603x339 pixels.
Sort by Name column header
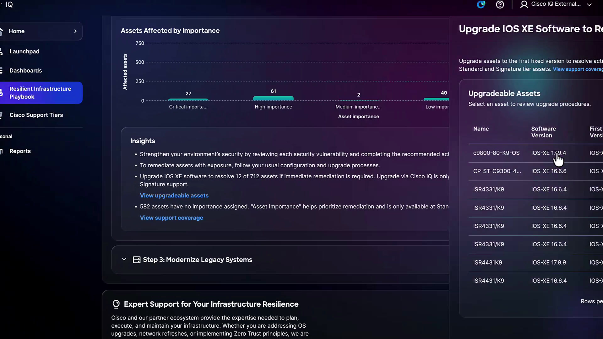pos(481,129)
